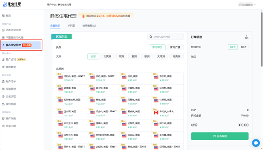
Task: Open the live chat bubble
Action: tap(256, 143)
